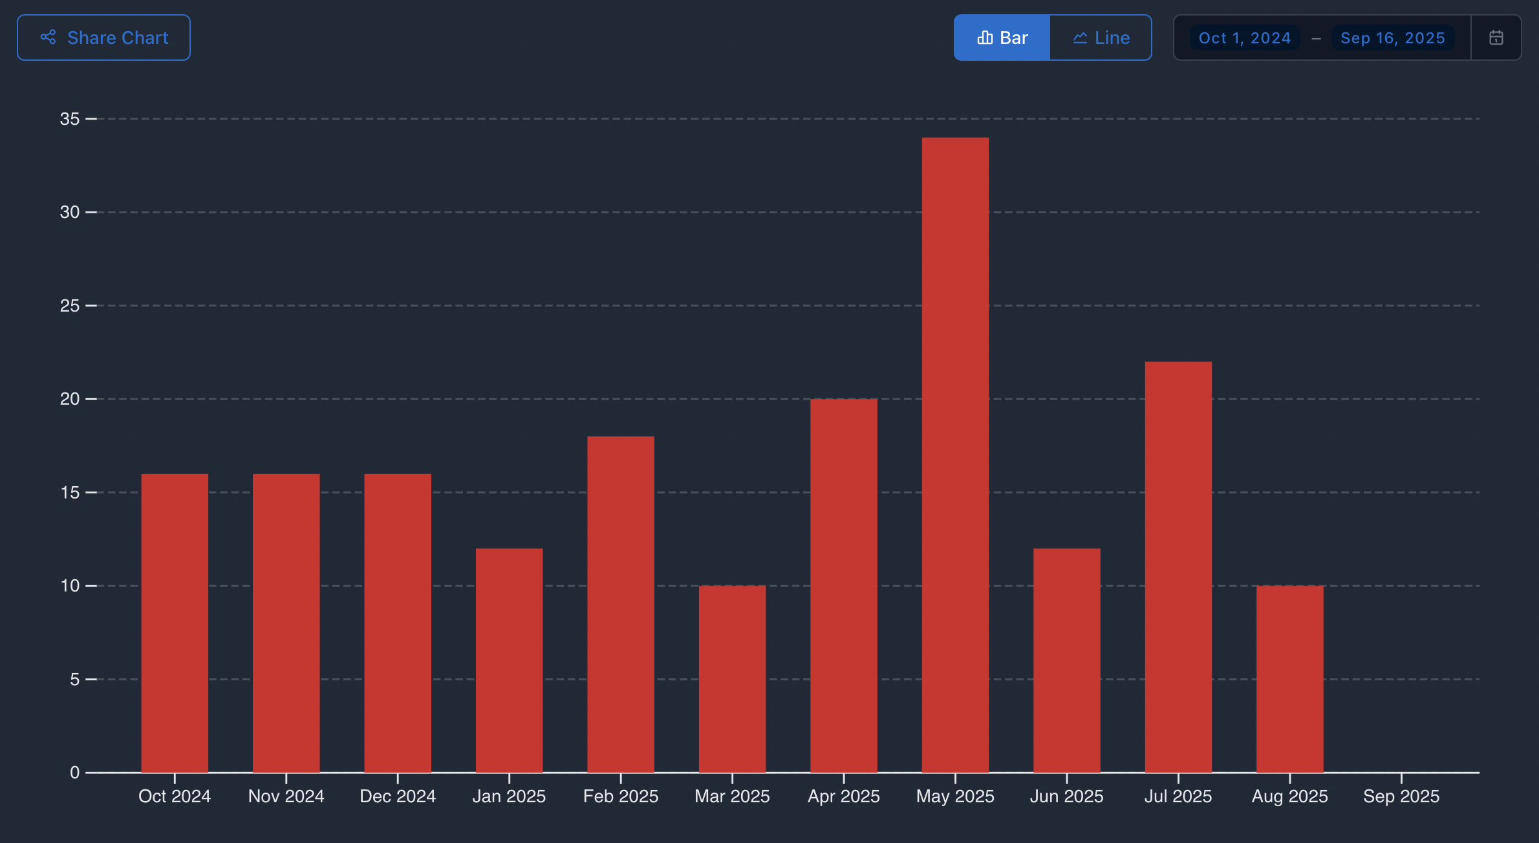
Task: Click the Nov 2024 bar
Action: click(286, 623)
